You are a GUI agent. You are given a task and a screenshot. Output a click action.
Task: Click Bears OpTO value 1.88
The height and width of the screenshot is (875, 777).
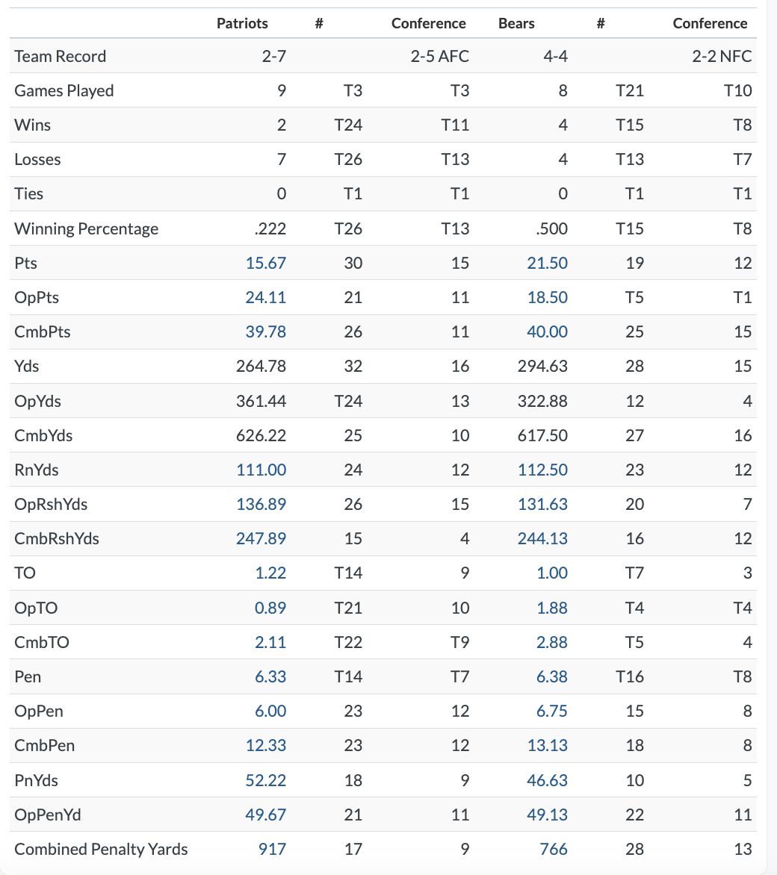coord(551,608)
